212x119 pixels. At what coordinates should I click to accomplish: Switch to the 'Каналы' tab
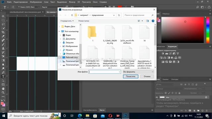point(166,79)
